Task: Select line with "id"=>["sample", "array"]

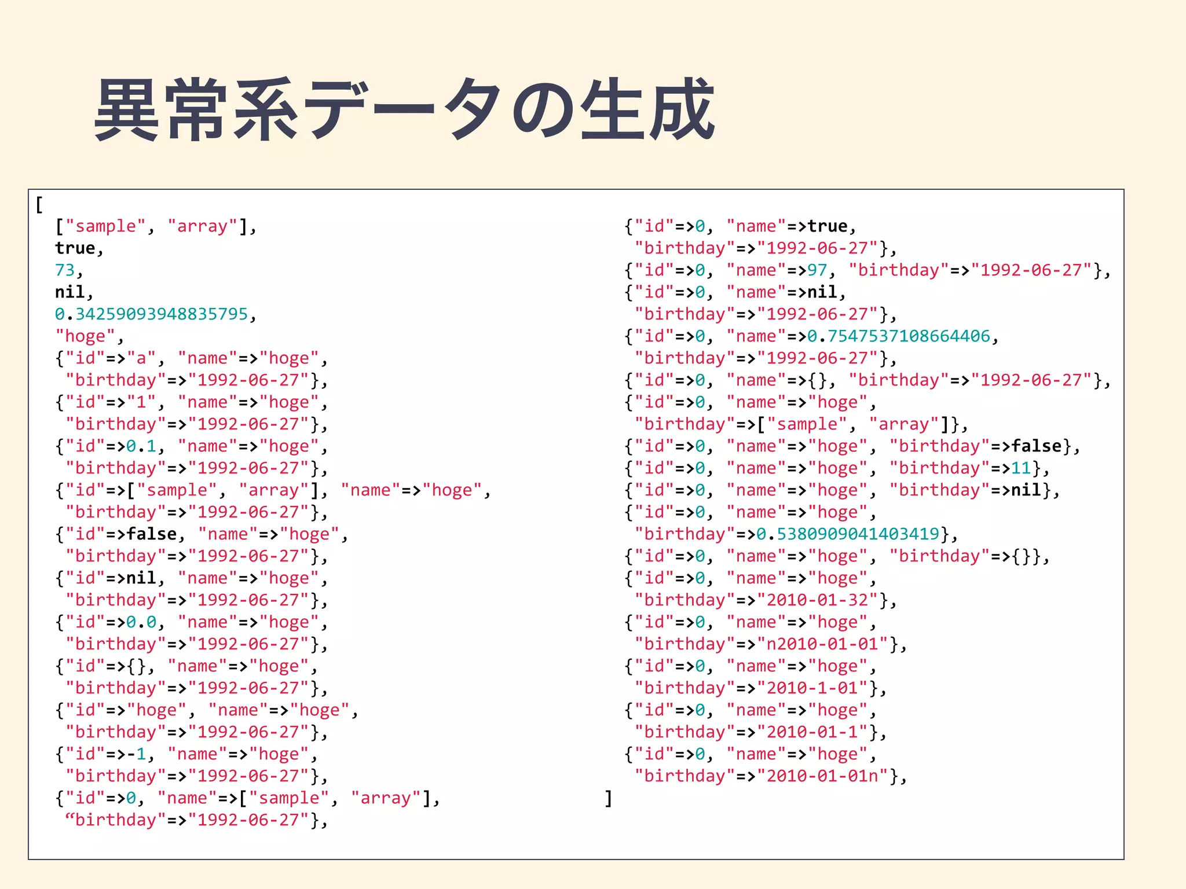Action: (x=273, y=490)
